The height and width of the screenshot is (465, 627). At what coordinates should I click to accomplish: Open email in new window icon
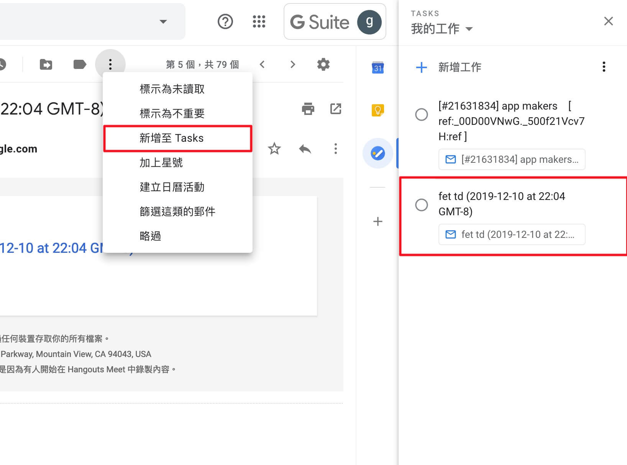[x=336, y=109]
